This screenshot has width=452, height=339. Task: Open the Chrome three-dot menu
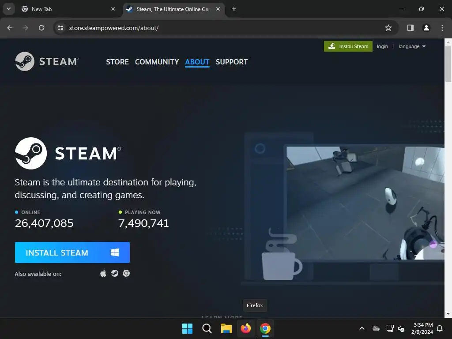(442, 28)
